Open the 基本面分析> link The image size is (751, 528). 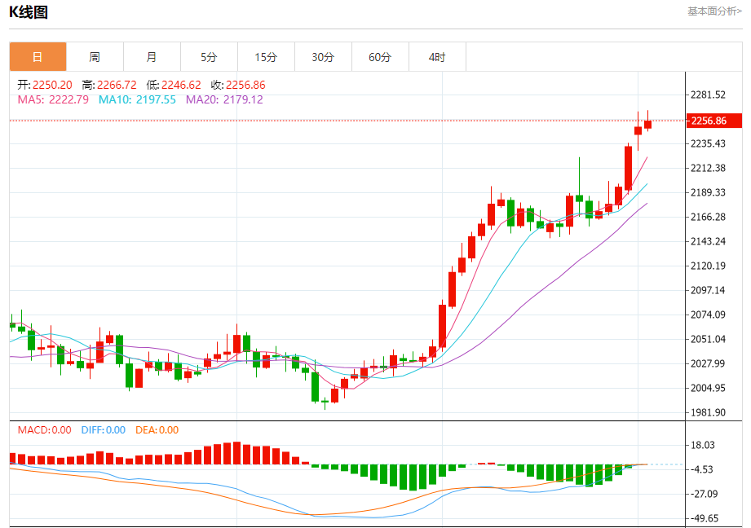(714, 11)
